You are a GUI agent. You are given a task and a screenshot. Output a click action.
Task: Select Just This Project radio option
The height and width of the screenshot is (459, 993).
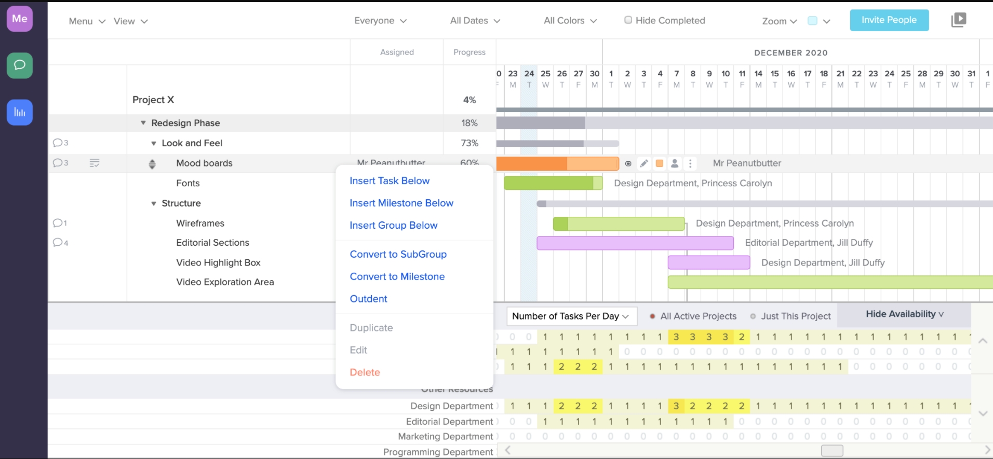pyautogui.click(x=753, y=316)
